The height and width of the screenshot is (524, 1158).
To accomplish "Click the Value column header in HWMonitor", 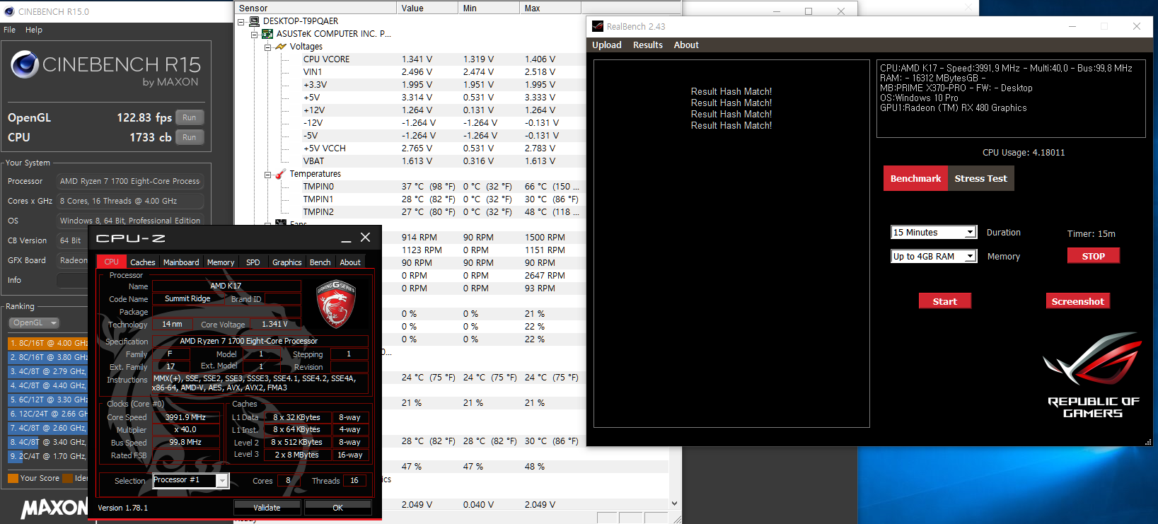I will pyautogui.click(x=427, y=8).
